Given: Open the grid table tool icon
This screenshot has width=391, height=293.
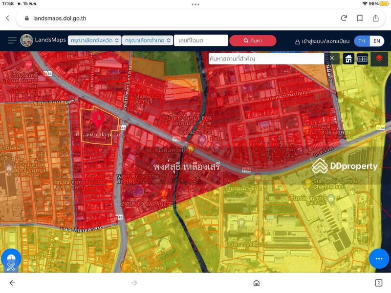Looking at the screenshot, I should (362, 59).
